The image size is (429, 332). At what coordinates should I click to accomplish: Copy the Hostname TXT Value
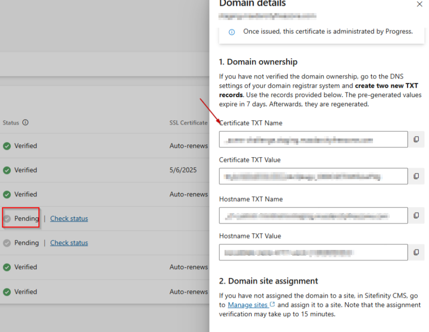click(417, 252)
